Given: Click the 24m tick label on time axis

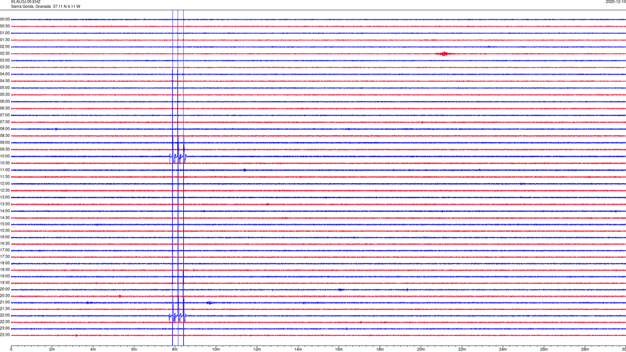Looking at the screenshot, I should [x=503, y=349].
